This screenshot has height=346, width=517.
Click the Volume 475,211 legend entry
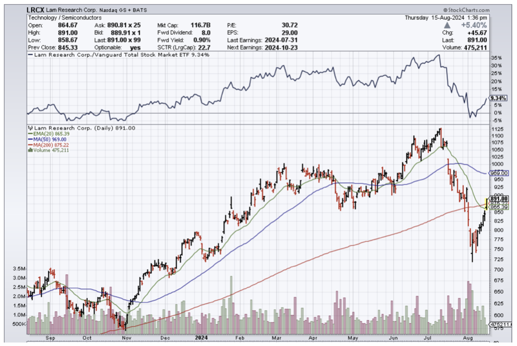click(x=48, y=150)
